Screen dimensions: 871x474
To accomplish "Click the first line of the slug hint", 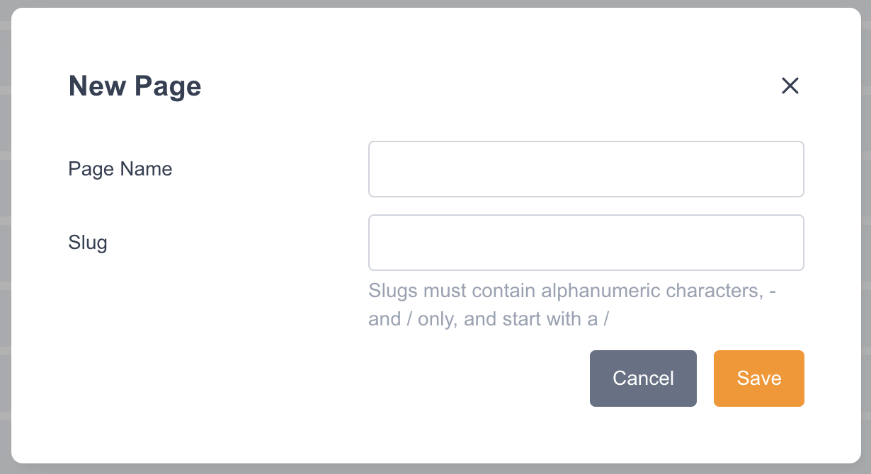I will [572, 291].
